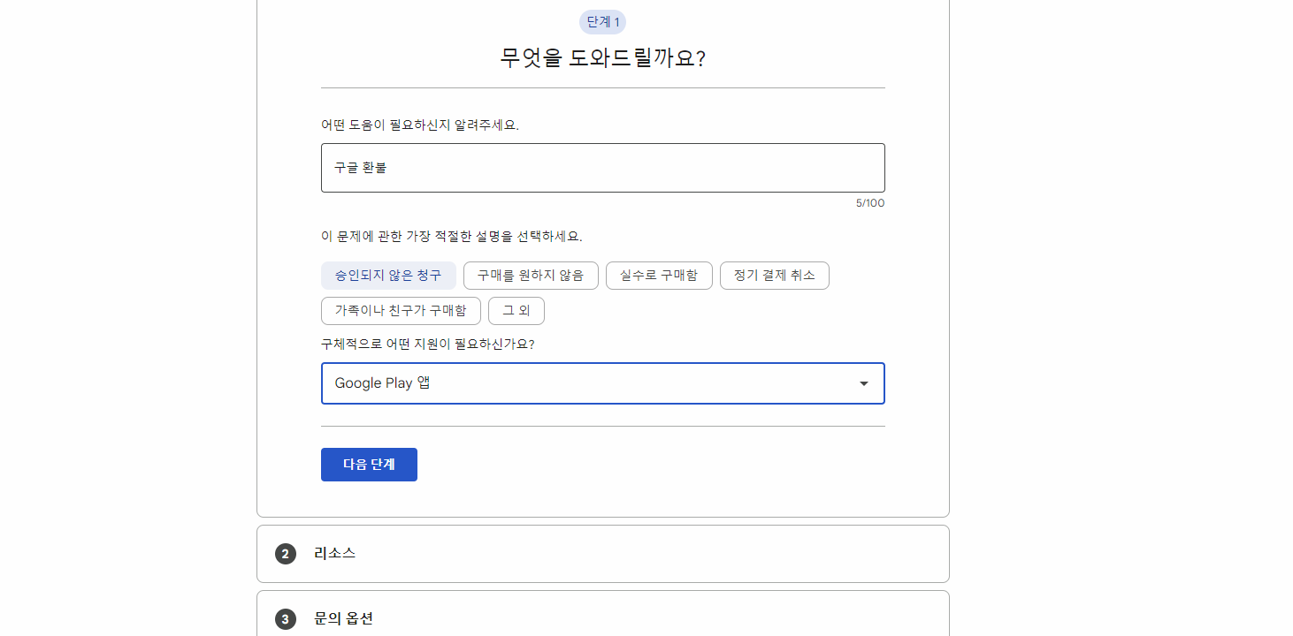Viewport: 1293px width, 636px height.
Task: Open the "Google Play 앱" dropdown arrow
Action: click(864, 382)
